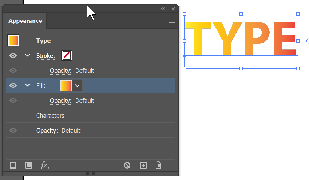Select the Appearance tab
309x180 pixels.
point(25,21)
